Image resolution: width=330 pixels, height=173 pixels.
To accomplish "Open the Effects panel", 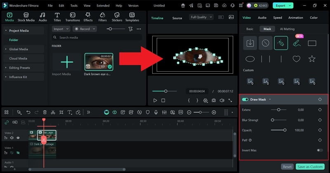I will pos(88,17).
